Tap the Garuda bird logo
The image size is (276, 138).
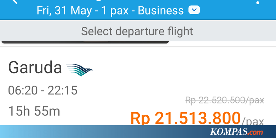click(79, 70)
